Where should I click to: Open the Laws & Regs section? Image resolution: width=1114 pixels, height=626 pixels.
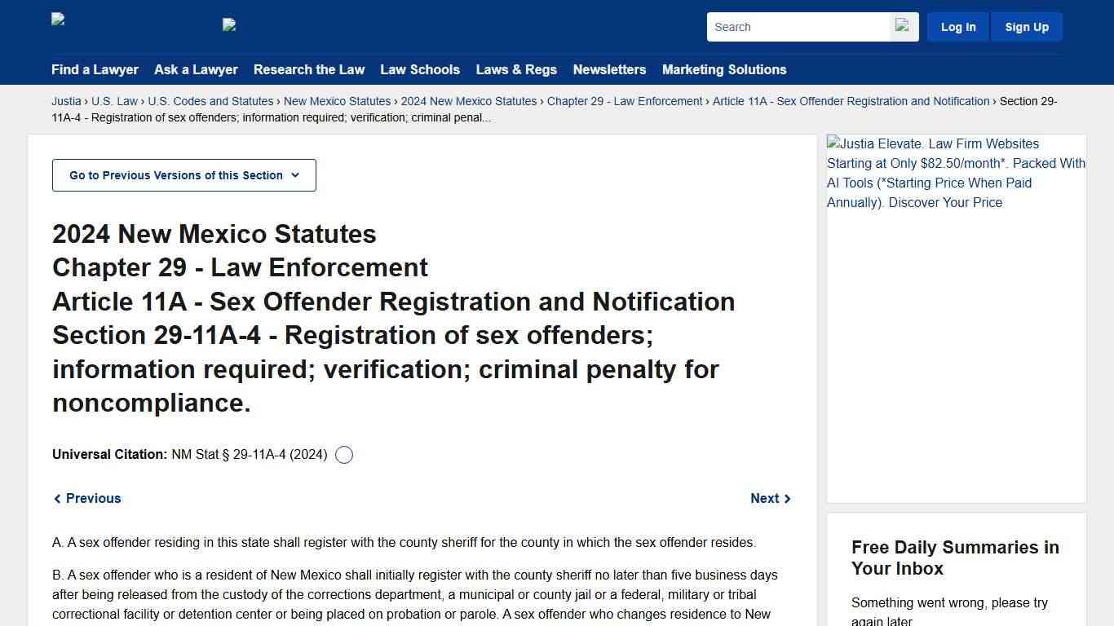tap(516, 69)
